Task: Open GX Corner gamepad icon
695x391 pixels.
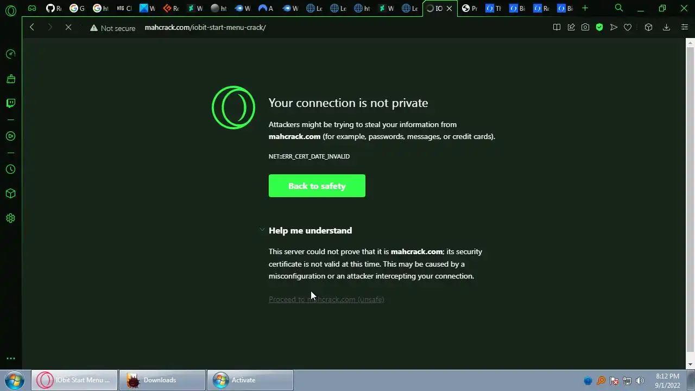Action: pyautogui.click(x=32, y=8)
